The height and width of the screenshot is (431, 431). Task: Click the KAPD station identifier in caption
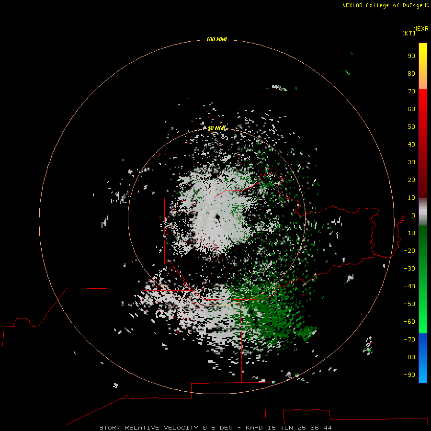255,428
